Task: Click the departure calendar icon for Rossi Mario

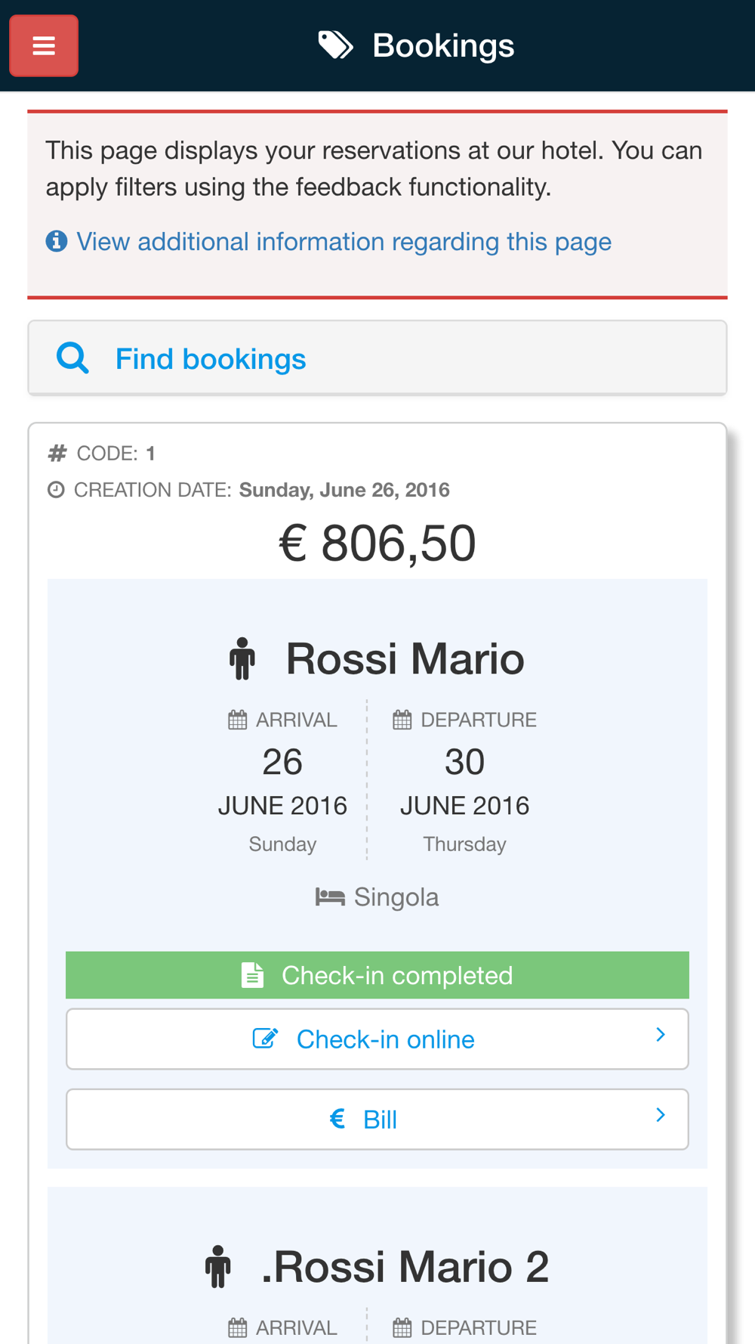Action: pos(402,720)
